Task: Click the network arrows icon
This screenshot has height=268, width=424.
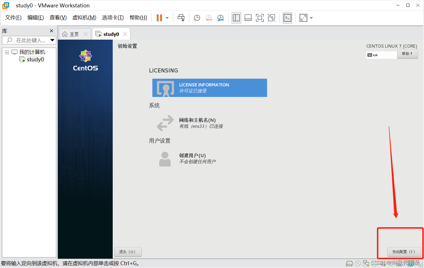Action: click(x=165, y=123)
